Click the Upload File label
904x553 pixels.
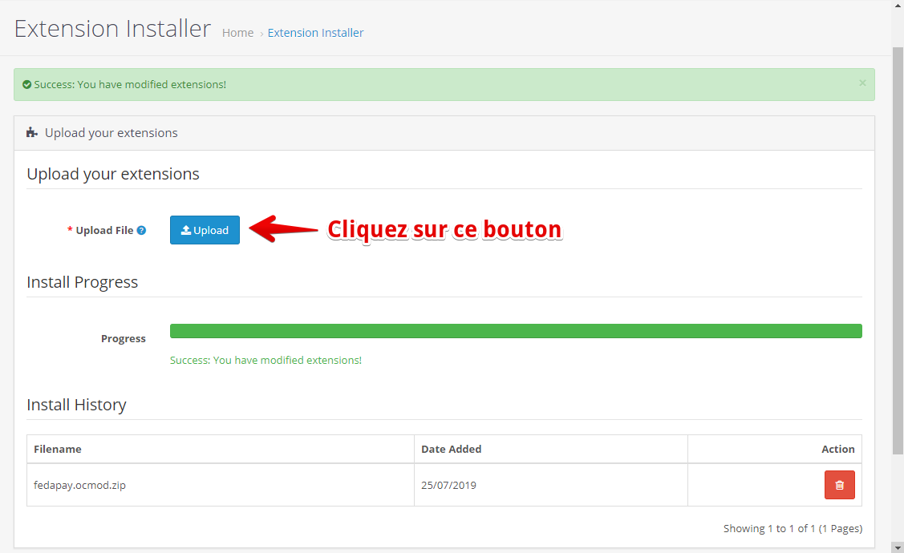coord(104,231)
